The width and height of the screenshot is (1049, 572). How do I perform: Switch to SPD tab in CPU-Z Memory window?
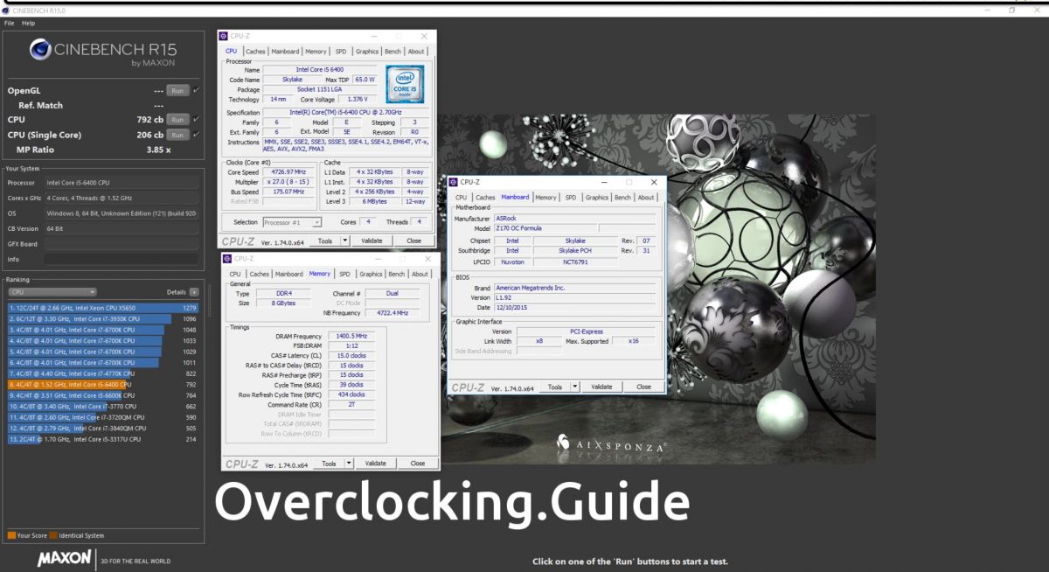(344, 274)
